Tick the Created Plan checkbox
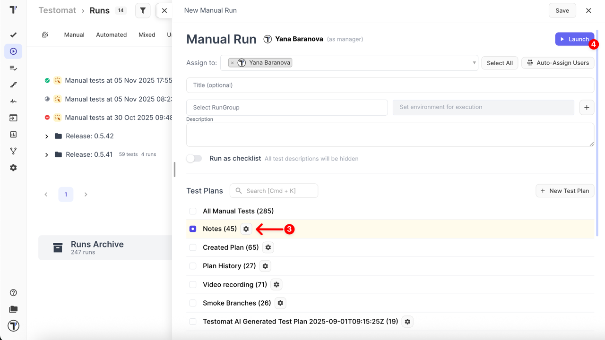This screenshot has width=605, height=340. point(193,247)
